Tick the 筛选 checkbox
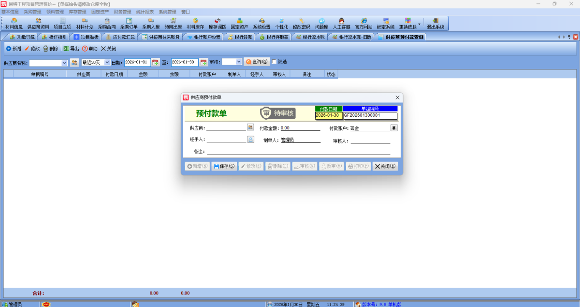The width and height of the screenshot is (580, 307). coord(275,62)
